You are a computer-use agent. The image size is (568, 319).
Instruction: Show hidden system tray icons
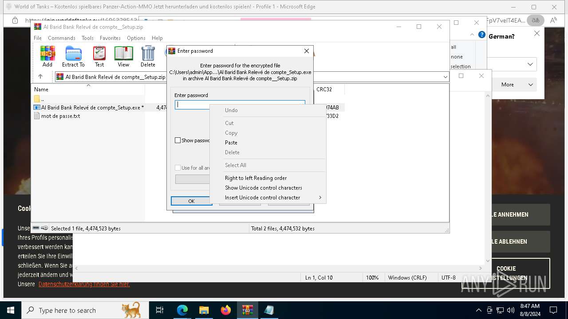(478, 310)
